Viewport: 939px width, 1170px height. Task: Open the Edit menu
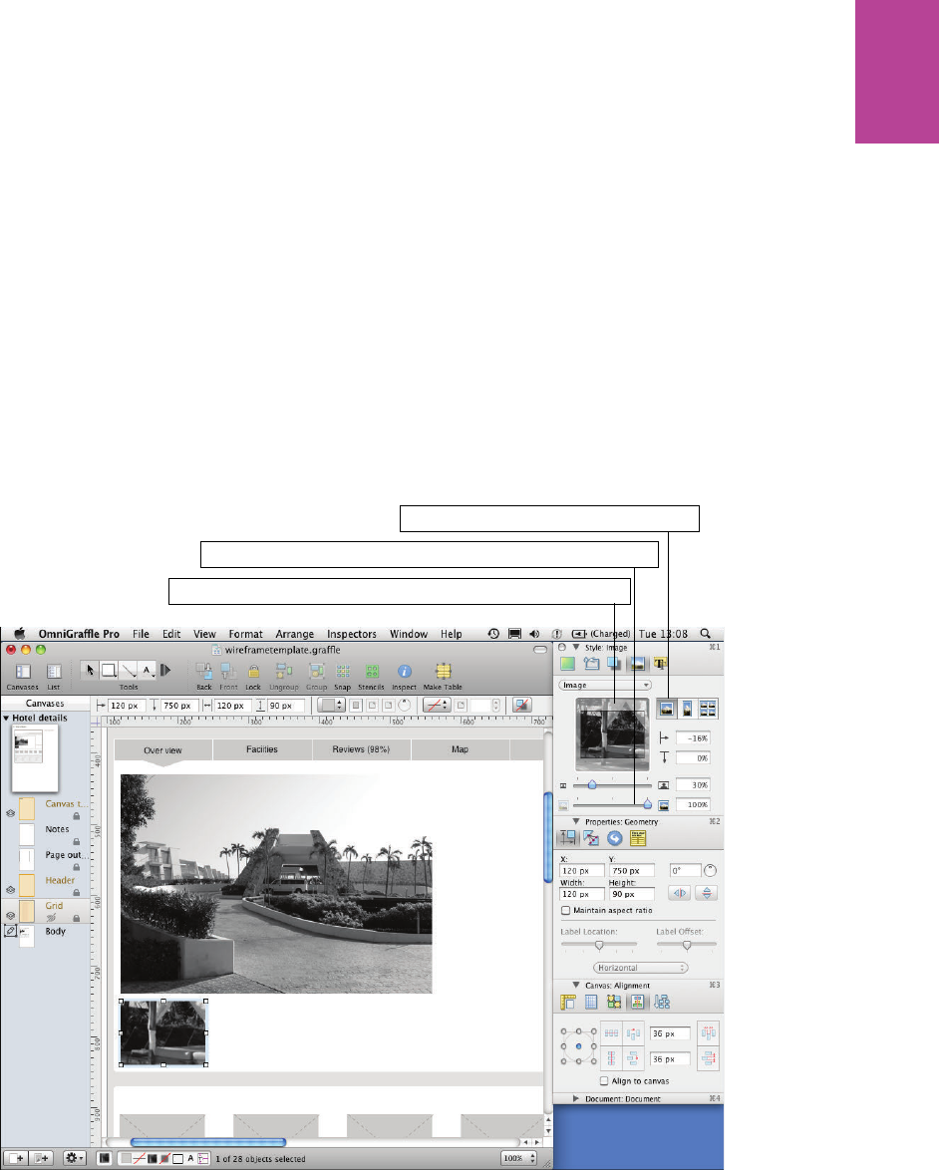click(x=171, y=634)
